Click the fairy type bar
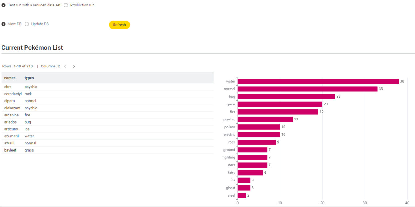The height and width of the screenshot is (207, 415). [x=250, y=172]
